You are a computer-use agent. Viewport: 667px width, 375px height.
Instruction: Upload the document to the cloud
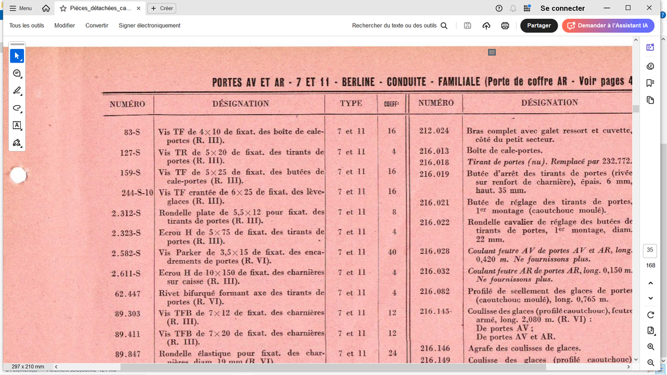point(486,26)
